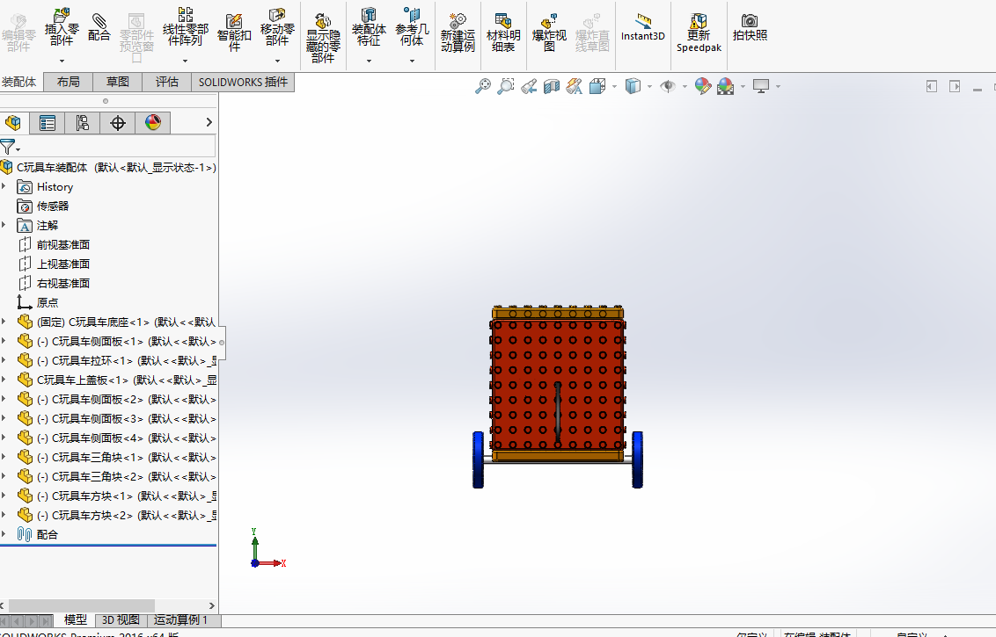The height and width of the screenshot is (637, 996).
Task: Open FeatureManager design tree tab
Action: 13,122
